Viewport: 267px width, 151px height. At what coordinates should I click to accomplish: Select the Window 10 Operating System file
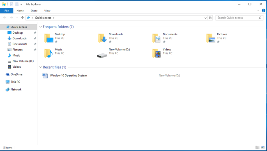tap(69, 75)
